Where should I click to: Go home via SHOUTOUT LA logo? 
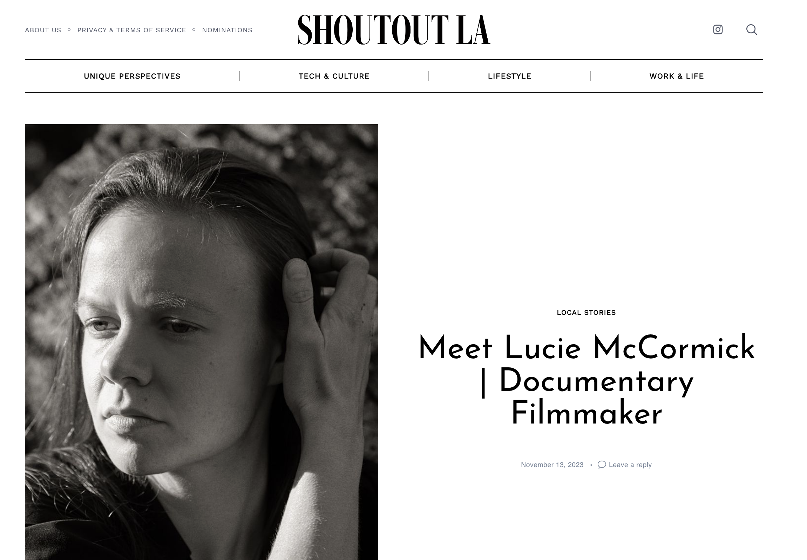coord(394,30)
